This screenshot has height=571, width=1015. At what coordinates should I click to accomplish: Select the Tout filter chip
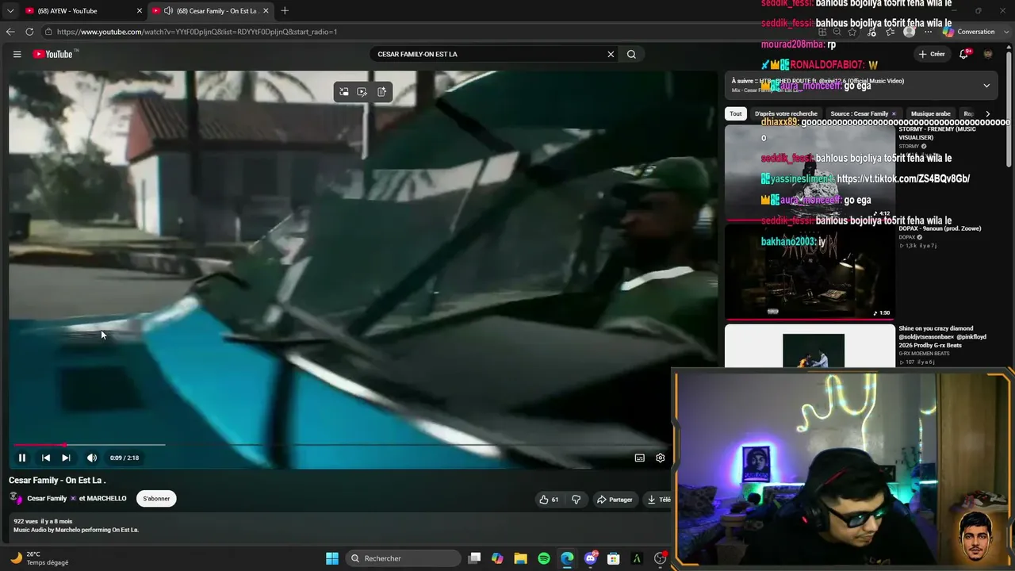[736, 113]
